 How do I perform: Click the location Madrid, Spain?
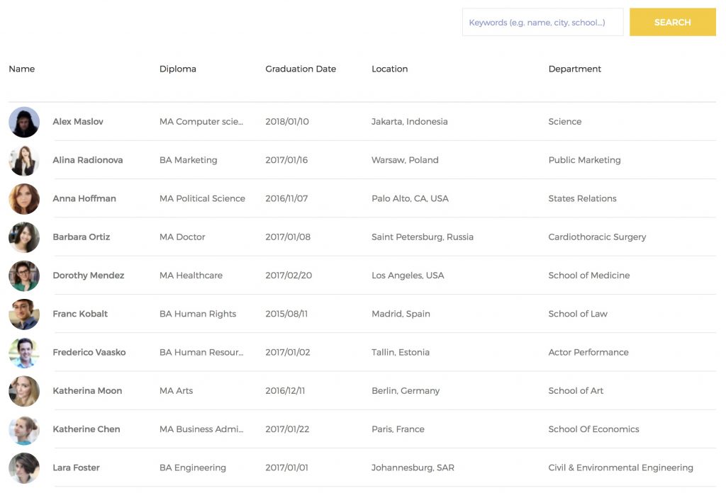point(401,314)
